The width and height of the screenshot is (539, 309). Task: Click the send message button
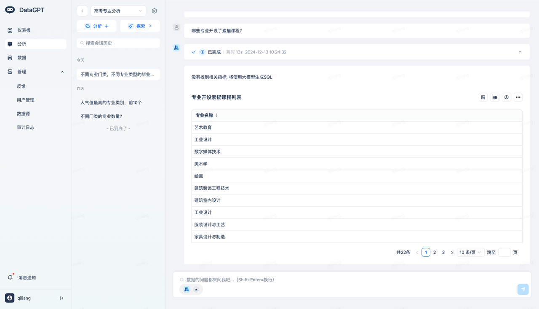click(x=523, y=289)
